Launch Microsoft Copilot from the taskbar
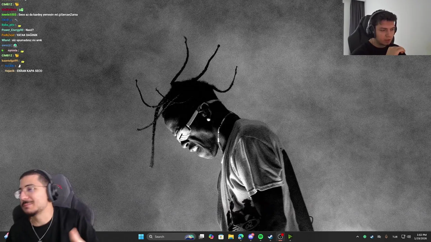Screen dimensions: 431x242 211,237
